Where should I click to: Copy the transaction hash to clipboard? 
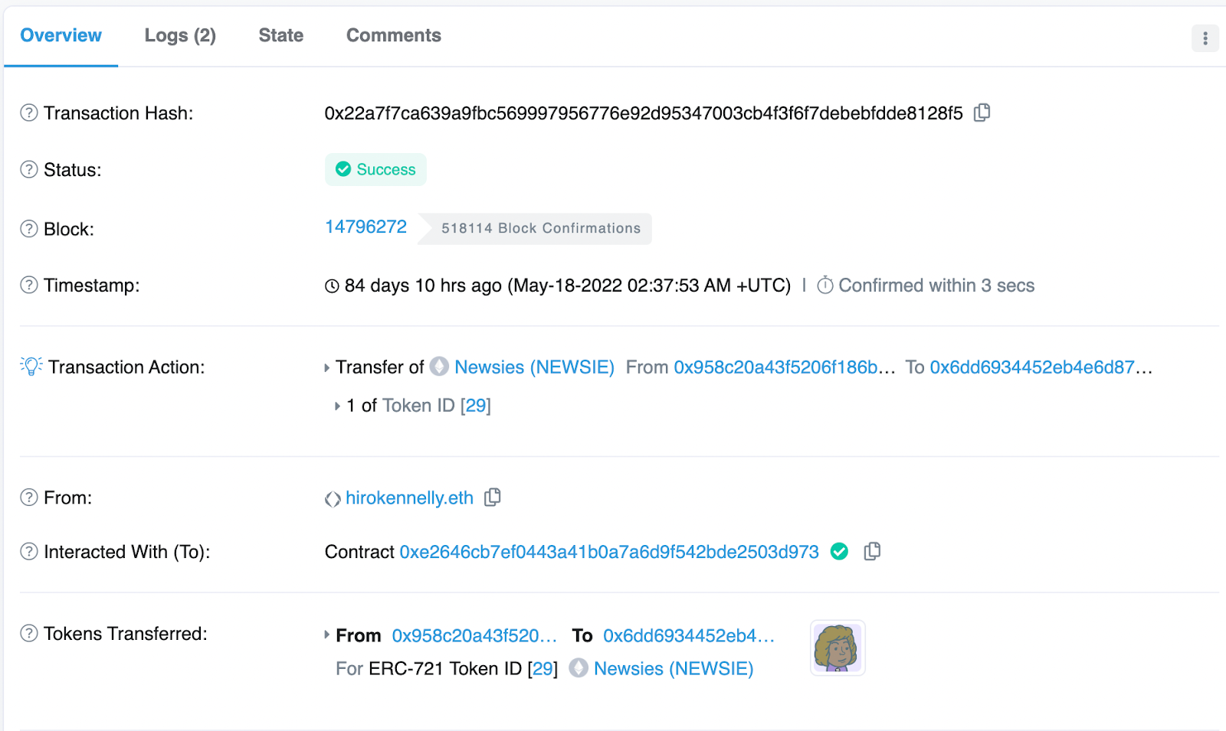[x=982, y=113]
